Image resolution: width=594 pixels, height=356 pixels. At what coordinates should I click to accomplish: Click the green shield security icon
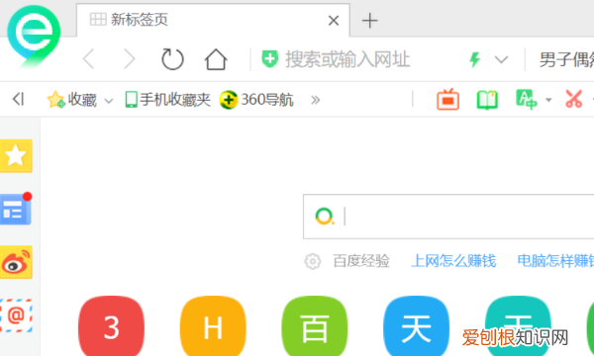(269, 59)
